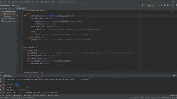Click the Collapse All icon in Project panel
Viewport: 177px width, 99px height.
(x=12, y=9)
